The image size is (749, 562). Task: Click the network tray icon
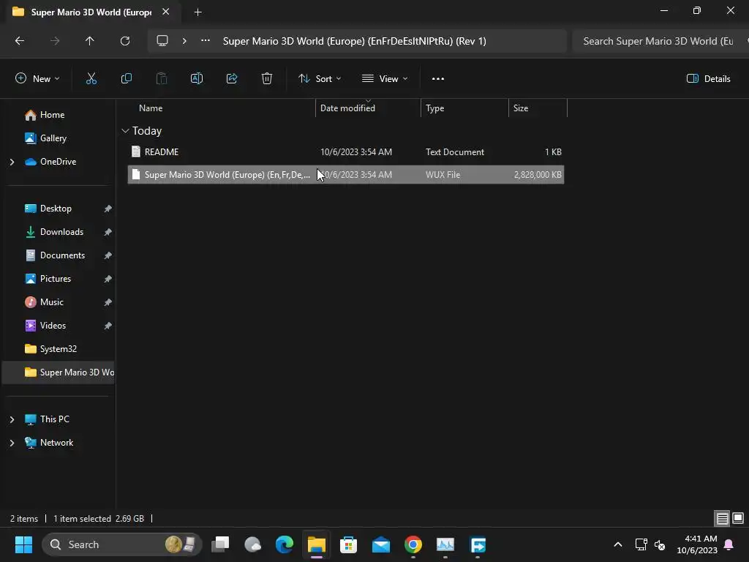click(641, 544)
